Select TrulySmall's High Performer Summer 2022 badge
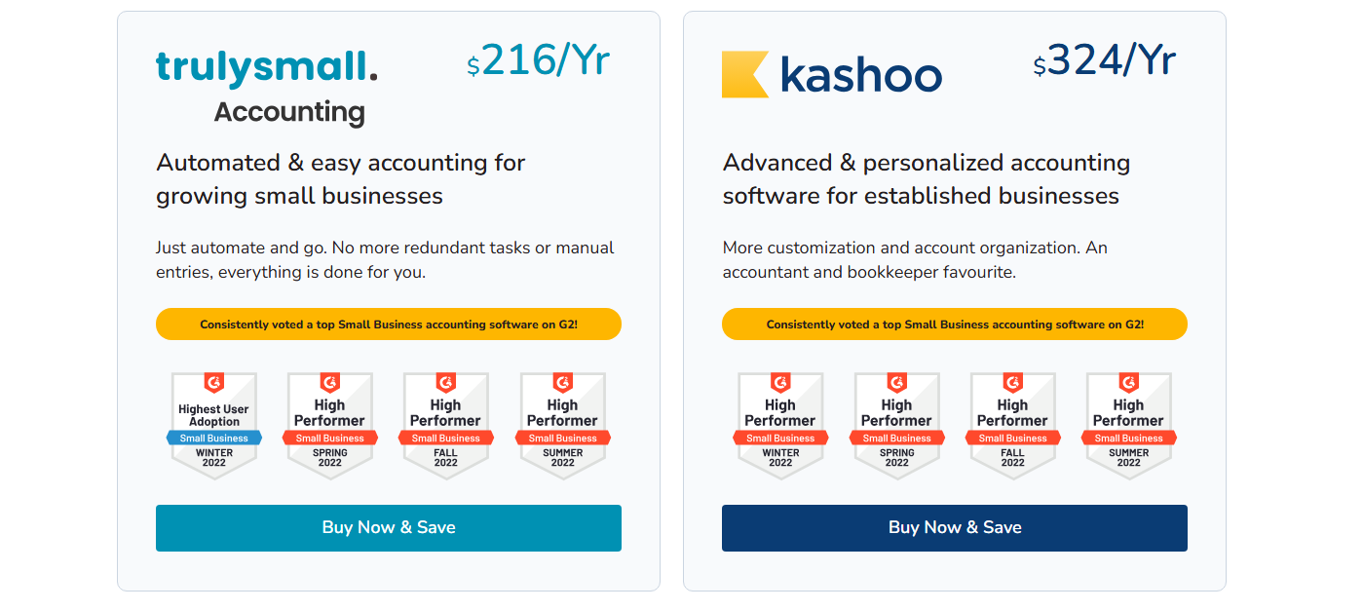Viewport: 1363px width, 611px height. tap(563, 424)
